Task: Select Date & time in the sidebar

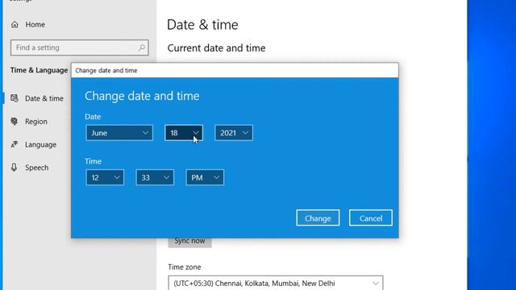Action: tap(44, 98)
